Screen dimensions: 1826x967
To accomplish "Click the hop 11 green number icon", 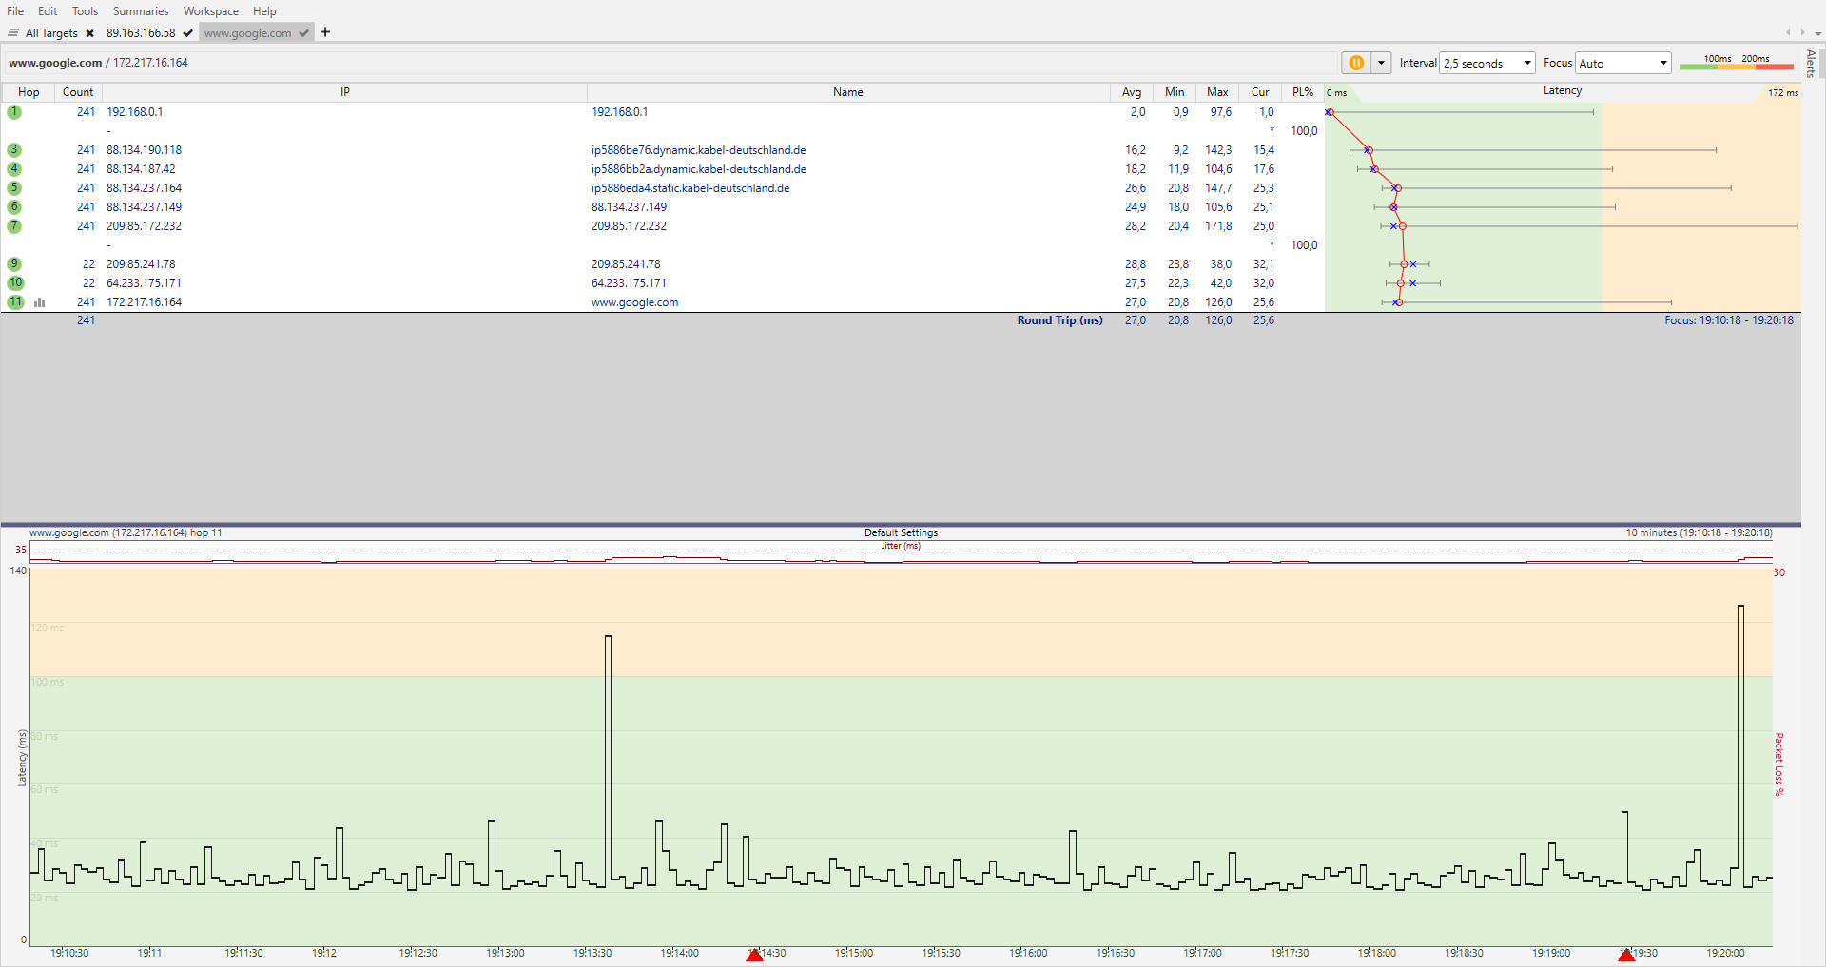I will 15,302.
